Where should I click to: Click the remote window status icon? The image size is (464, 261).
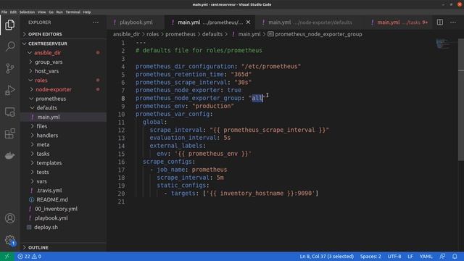point(7,257)
